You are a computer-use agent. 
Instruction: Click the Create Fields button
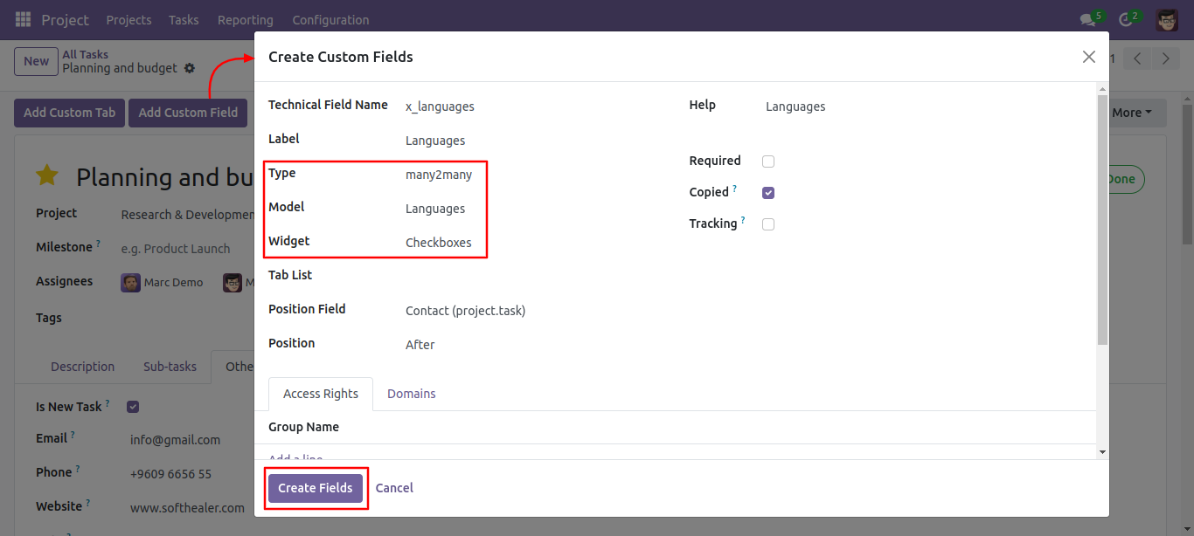pos(316,488)
